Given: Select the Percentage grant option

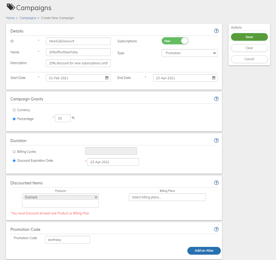Looking at the screenshot, I should click(x=14, y=119).
